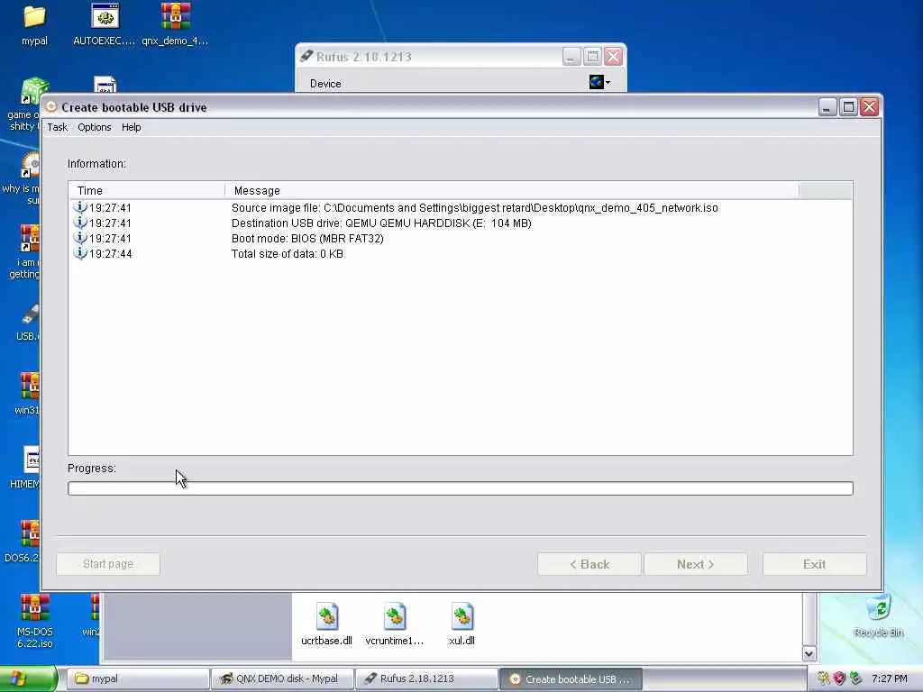Viewport: 923px width, 692px height.
Task: Select the HIMEM desktop icon
Action: point(26,468)
